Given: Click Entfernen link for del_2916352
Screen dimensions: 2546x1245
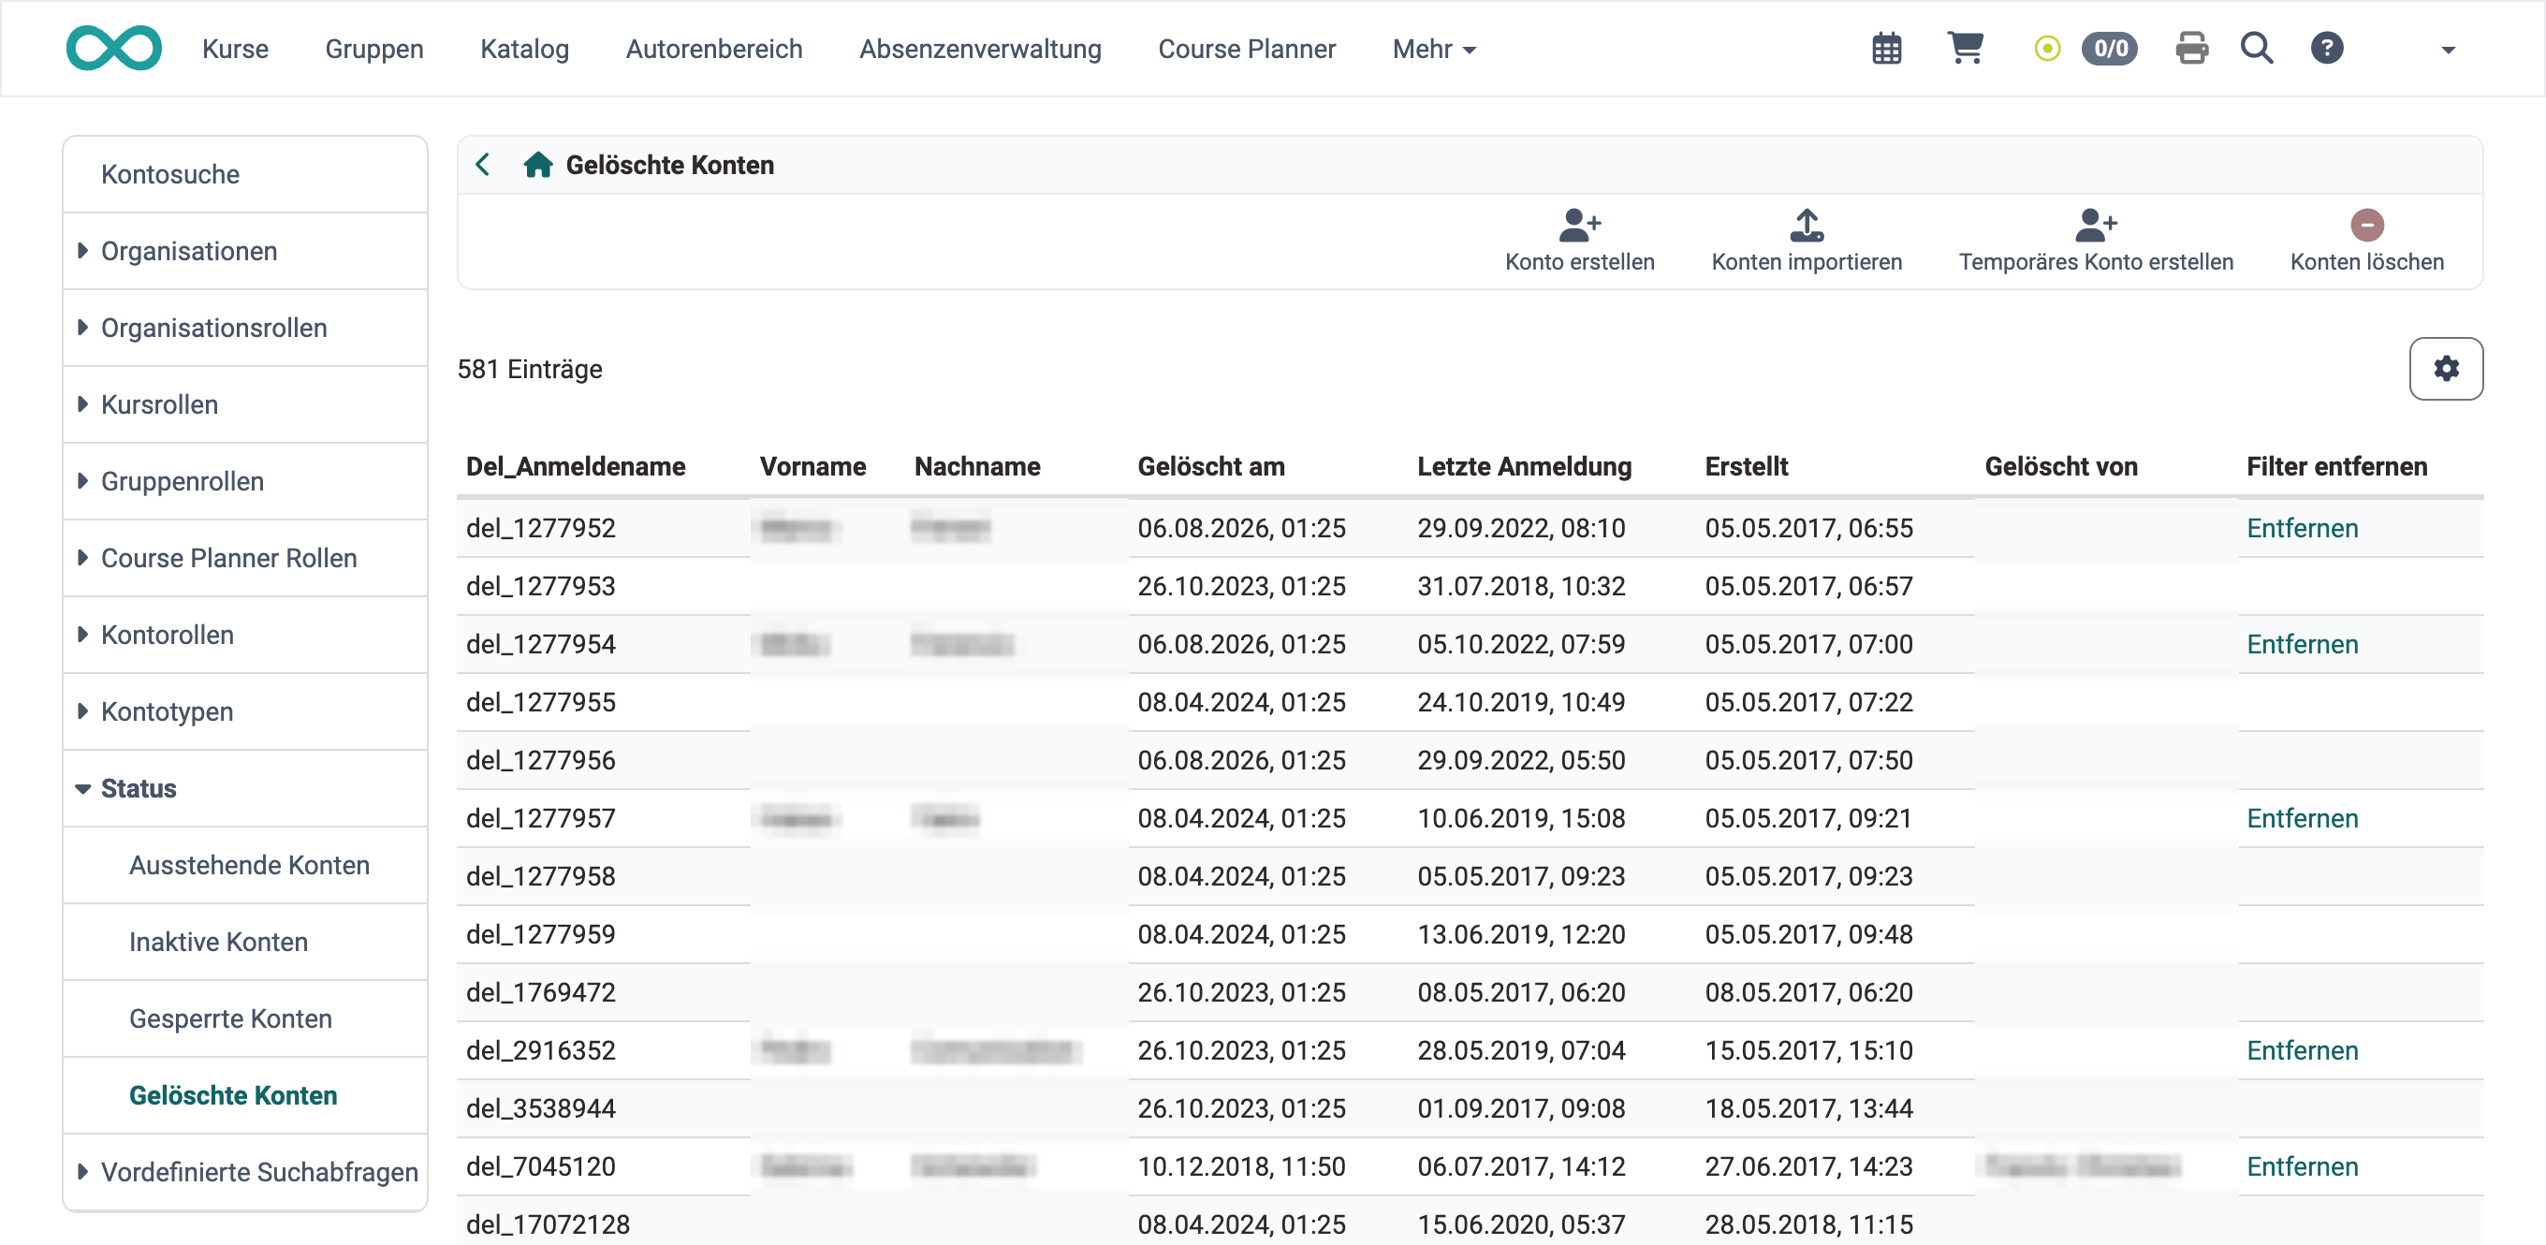Looking at the screenshot, I should click(x=2302, y=1050).
